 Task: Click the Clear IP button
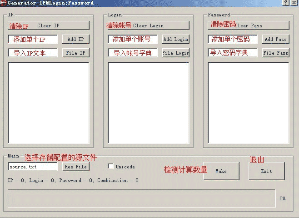click(x=49, y=25)
